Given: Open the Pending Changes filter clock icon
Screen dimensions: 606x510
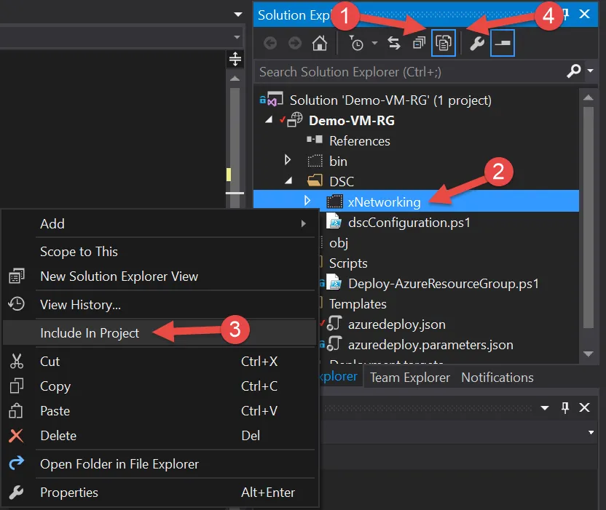Looking at the screenshot, I should point(356,43).
